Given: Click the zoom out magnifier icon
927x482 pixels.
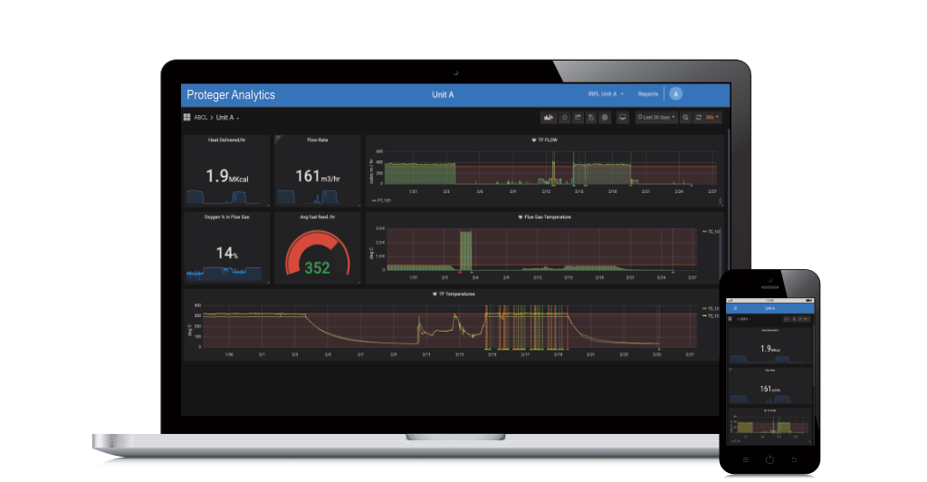Looking at the screenshot, I should point(685,118).
